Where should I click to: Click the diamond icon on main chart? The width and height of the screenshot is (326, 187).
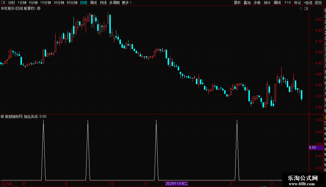[301, 9]
